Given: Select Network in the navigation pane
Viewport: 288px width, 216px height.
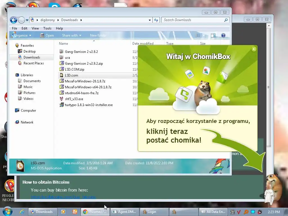Looking at the screenshot, I should pos(27,122).
